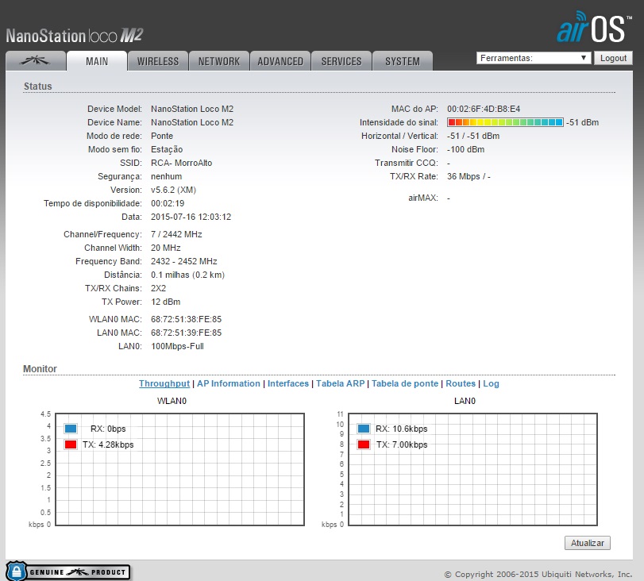The width and height of the screenshot is (644, 581).
Task: Click WLAN0 RX blue legend swatch
Action: tap(71, 429)
